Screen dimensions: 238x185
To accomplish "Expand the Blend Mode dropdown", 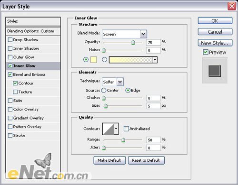I will (x=143, y=34).
